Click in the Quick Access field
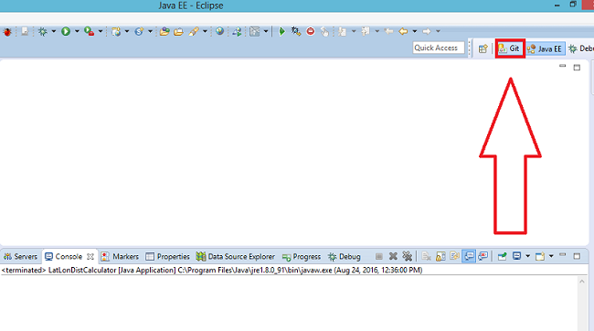 439,48
